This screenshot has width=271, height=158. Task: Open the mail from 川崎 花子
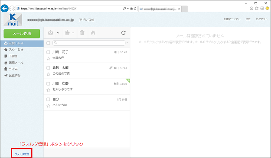click(x=87, y=55)
